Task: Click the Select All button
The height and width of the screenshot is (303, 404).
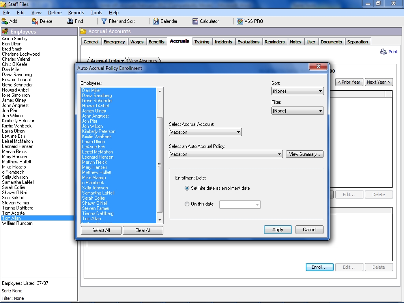Action: [101, 230]
